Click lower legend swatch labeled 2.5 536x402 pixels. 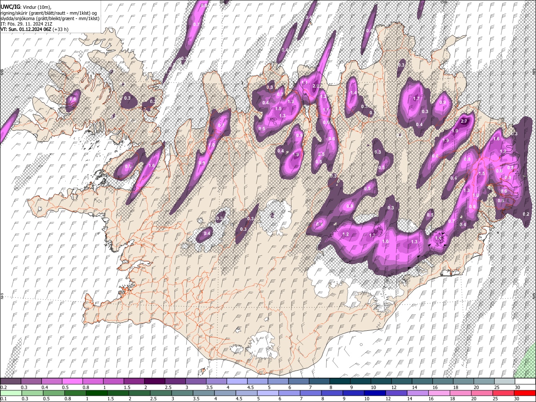tap(161, 393)
